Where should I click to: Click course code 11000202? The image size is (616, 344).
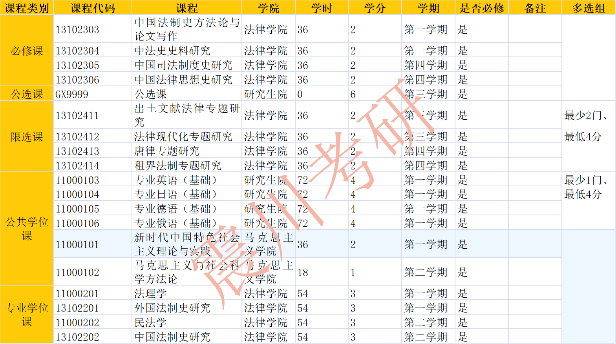point(77,322)
